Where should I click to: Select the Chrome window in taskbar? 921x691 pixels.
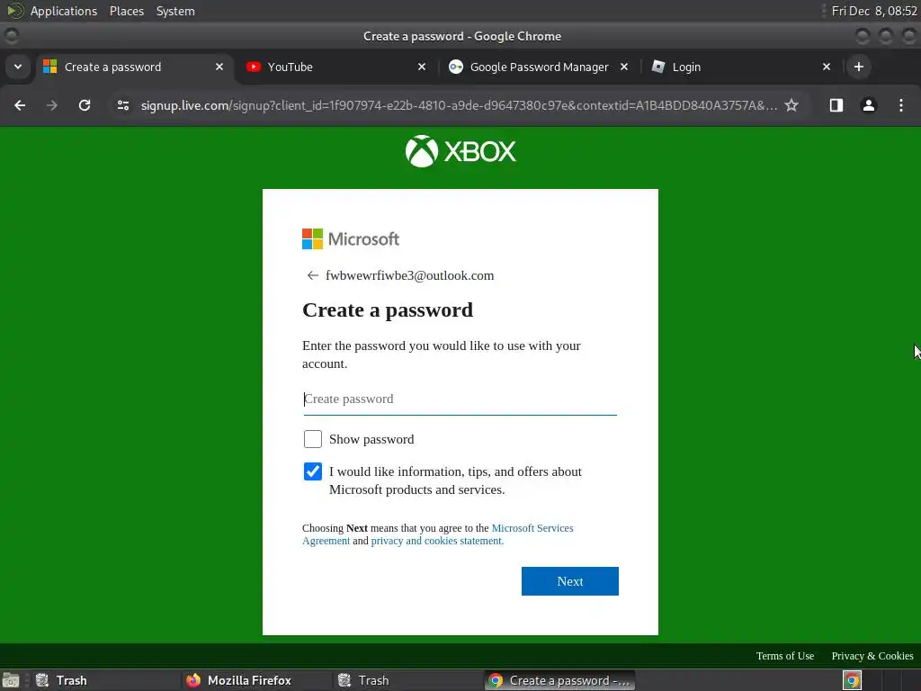(x=559, y=680)
